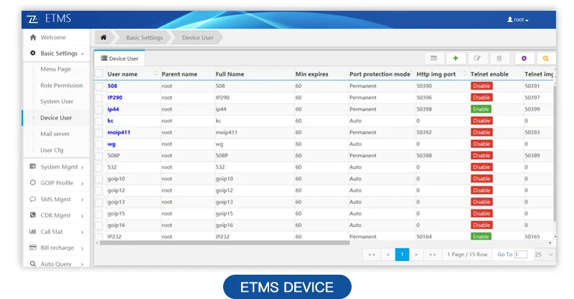Tick the checkbox for user moip411

click(100, 132)
